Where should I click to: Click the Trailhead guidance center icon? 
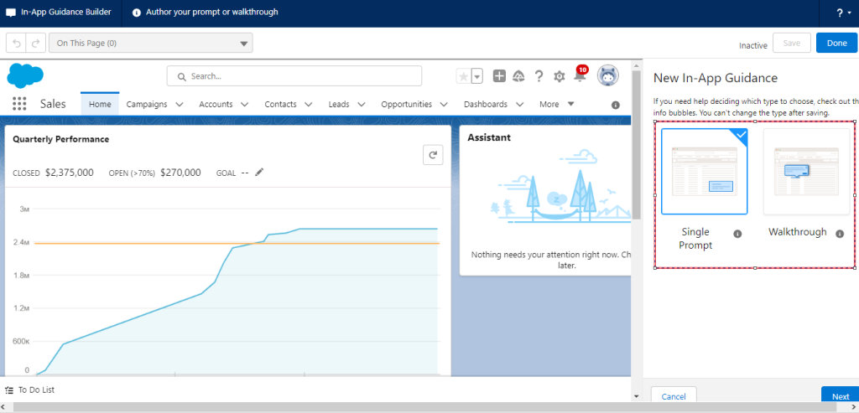pos(518,76)
